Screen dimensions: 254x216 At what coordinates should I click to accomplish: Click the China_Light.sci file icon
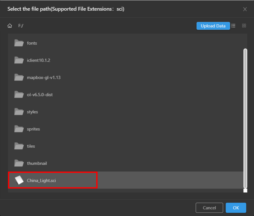pyautogui.click(x=19, y=180)
